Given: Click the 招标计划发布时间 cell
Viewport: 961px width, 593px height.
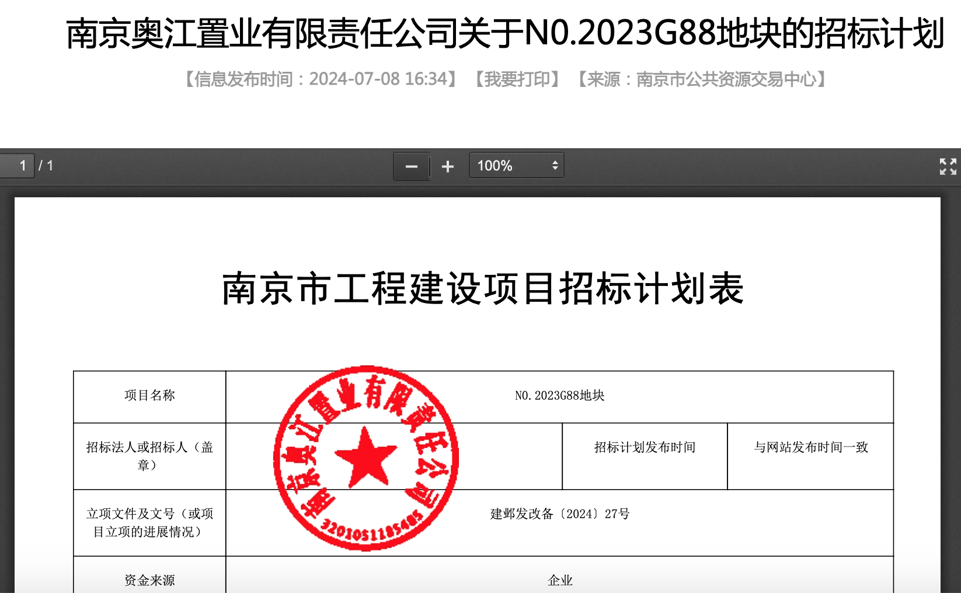Looking at the screenshot, I should (x=645, y=456).
